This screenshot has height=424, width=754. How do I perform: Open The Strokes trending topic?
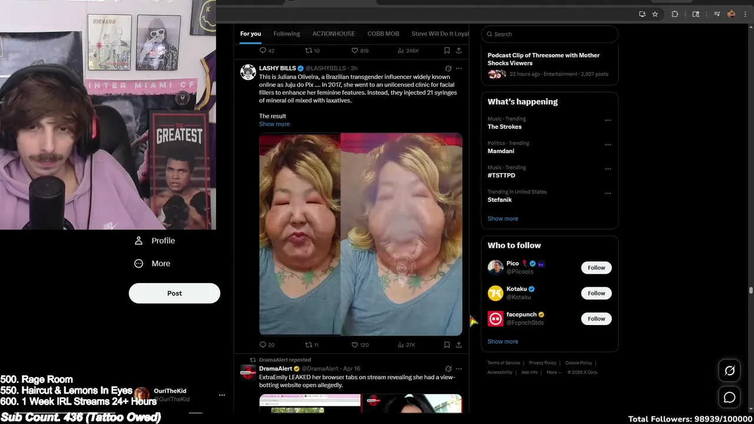(x=504, y=127)
